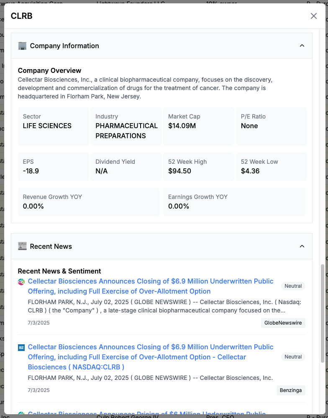
Task: Open the Benzinga article mentioning NASDAQ:CLRB
Action: click(151, 357)
